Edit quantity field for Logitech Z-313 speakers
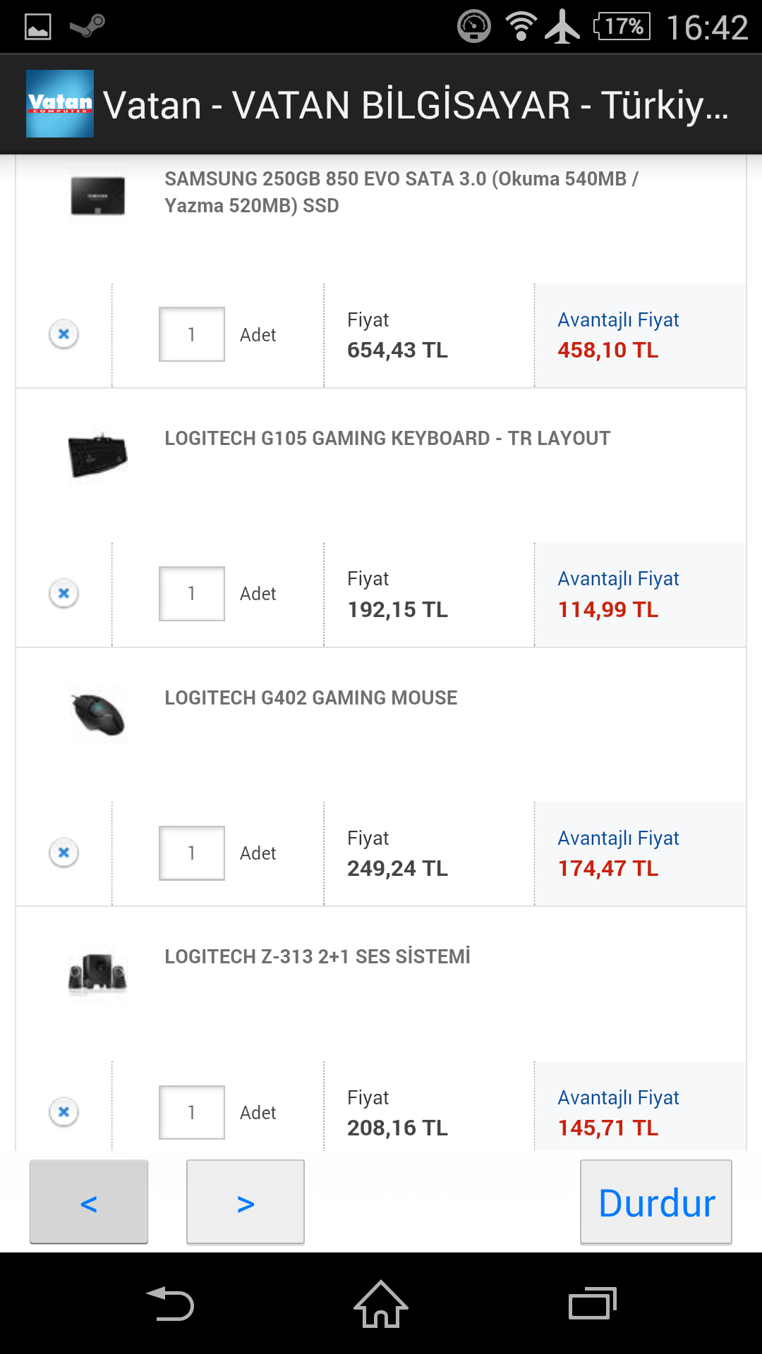 pyautogui.click(x=191, y=1113)
